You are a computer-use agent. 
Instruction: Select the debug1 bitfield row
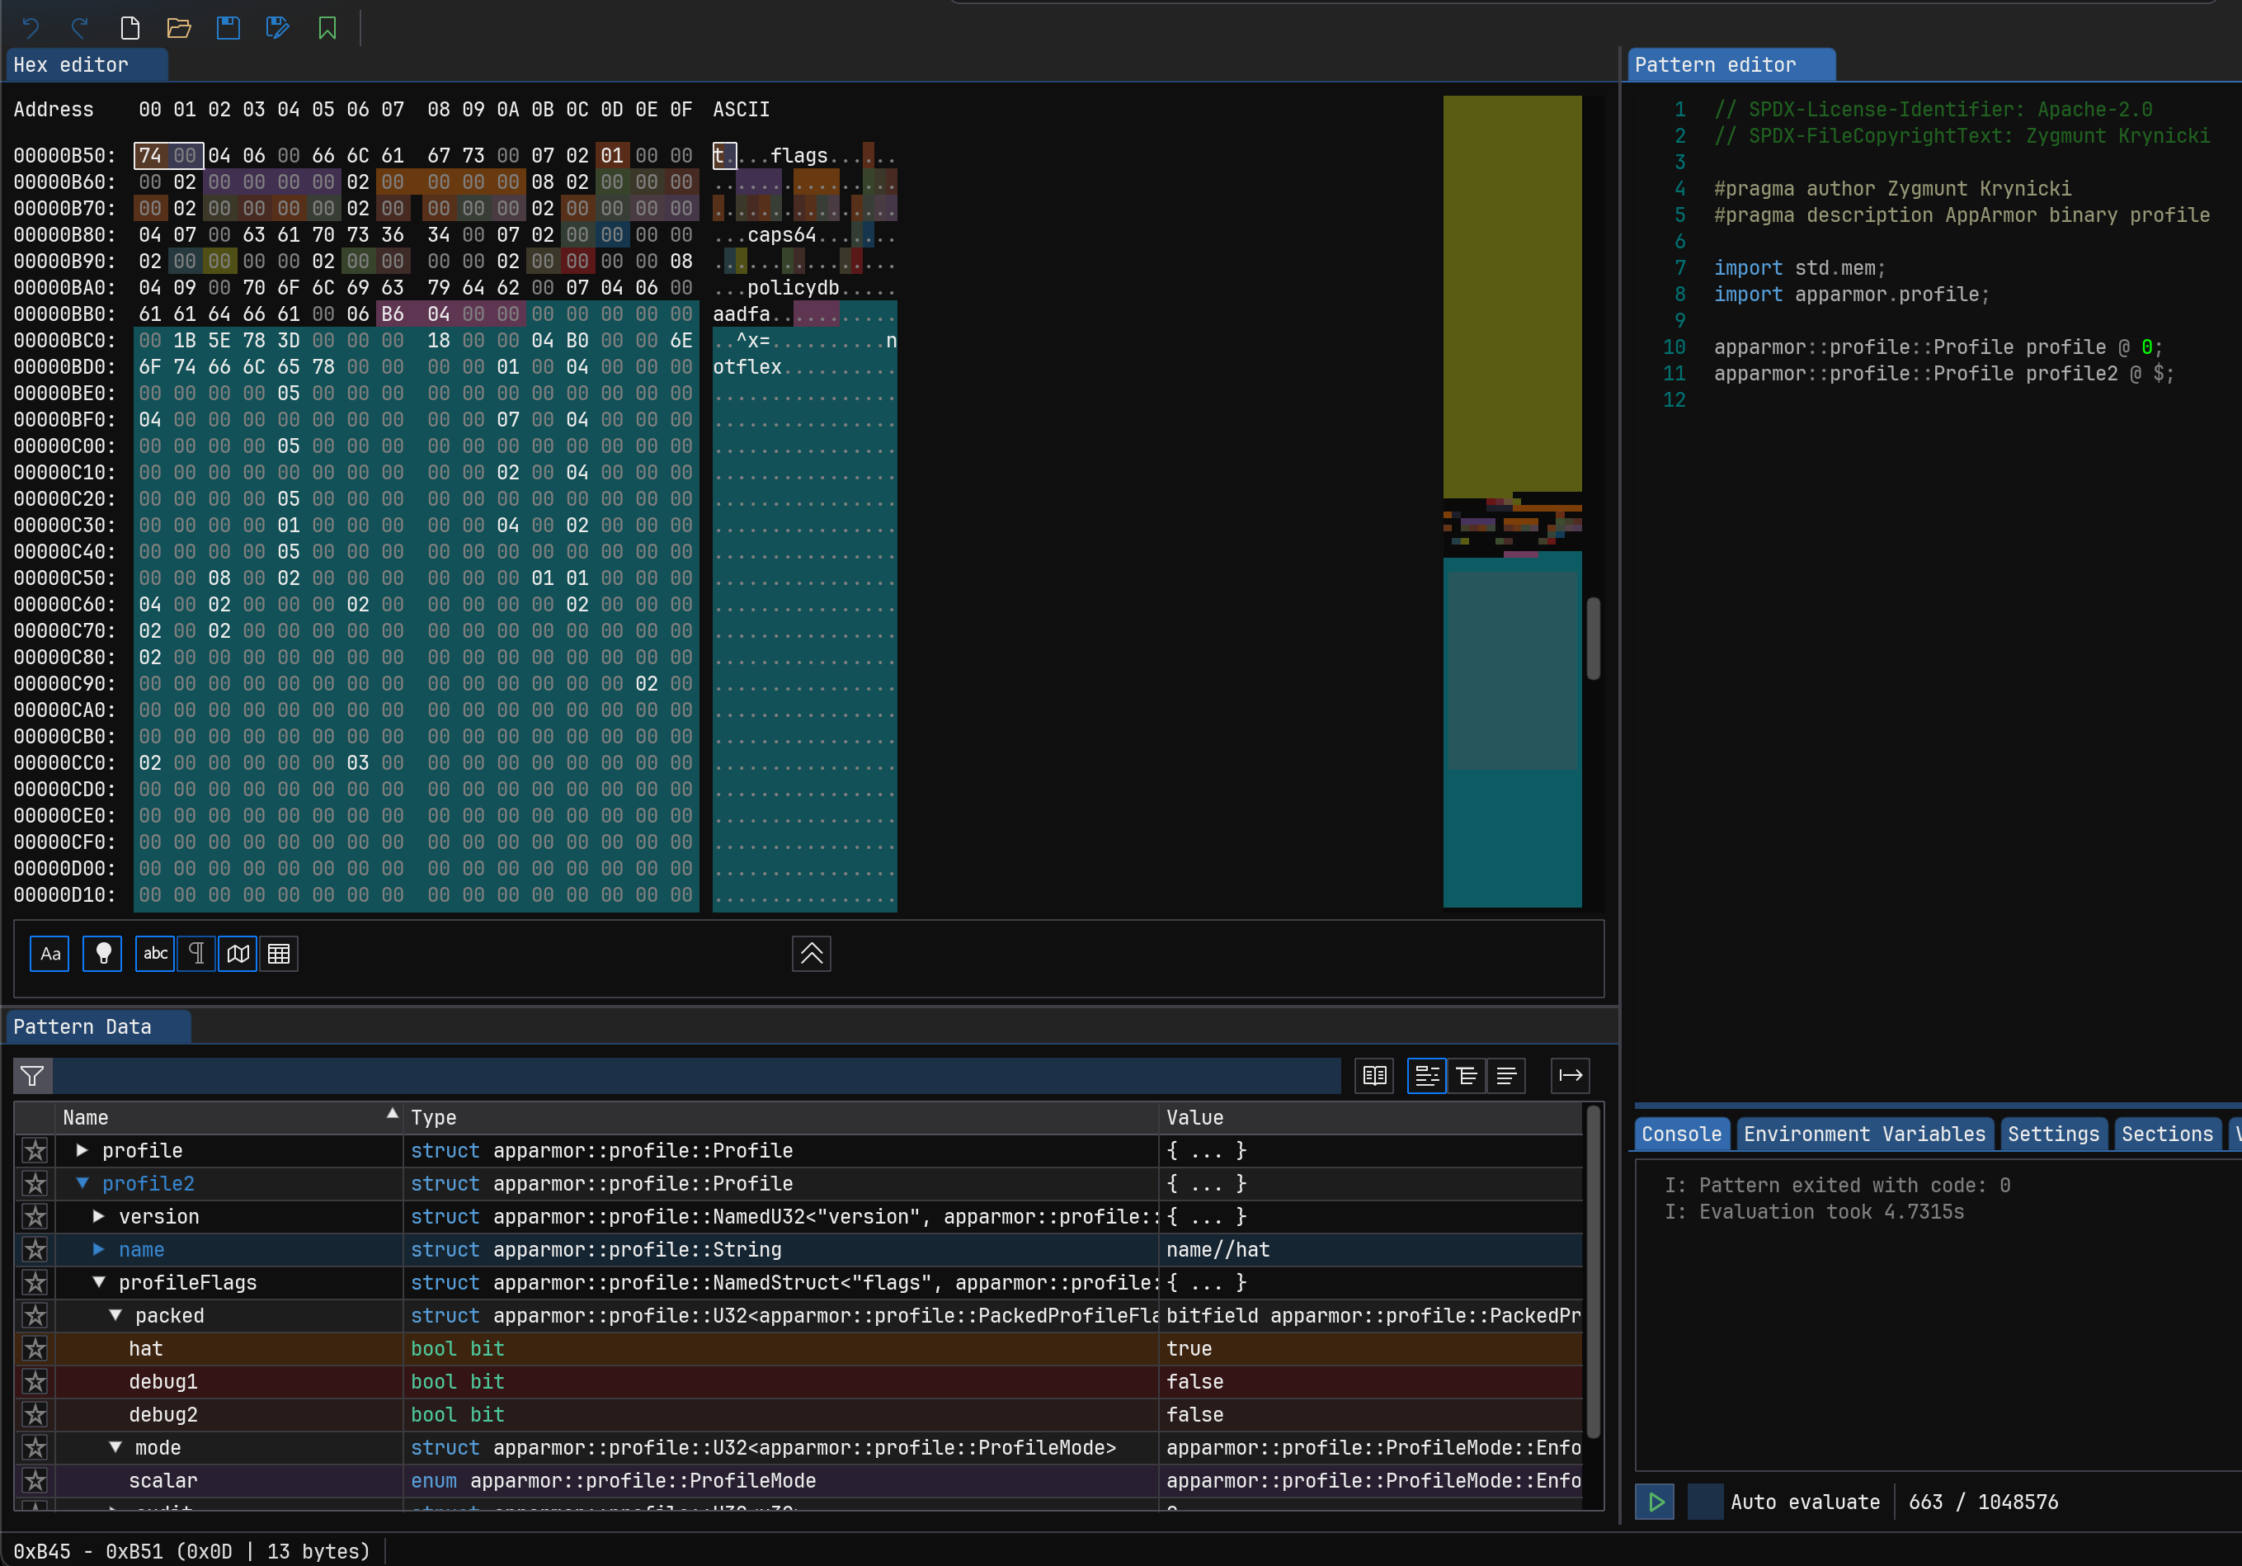(x=800, y=1381)
